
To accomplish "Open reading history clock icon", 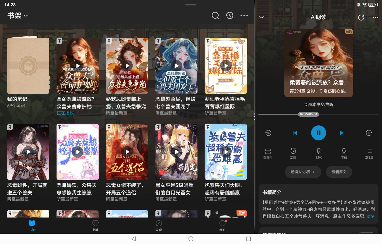I will (x=229, y=16).
